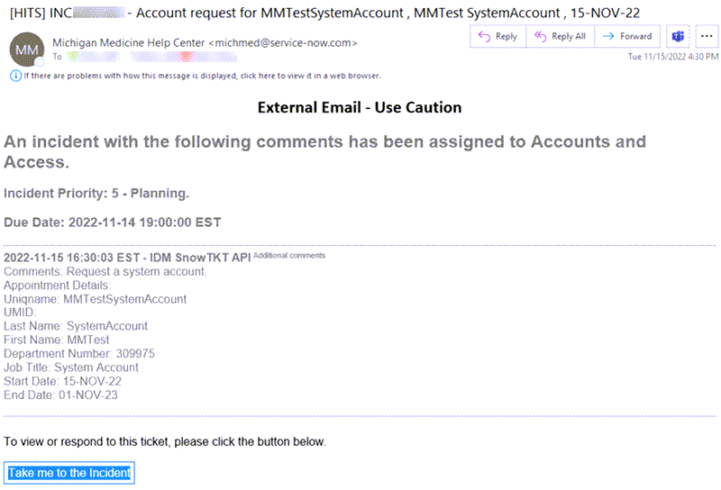Click the blurred recipient on To line

135,56
